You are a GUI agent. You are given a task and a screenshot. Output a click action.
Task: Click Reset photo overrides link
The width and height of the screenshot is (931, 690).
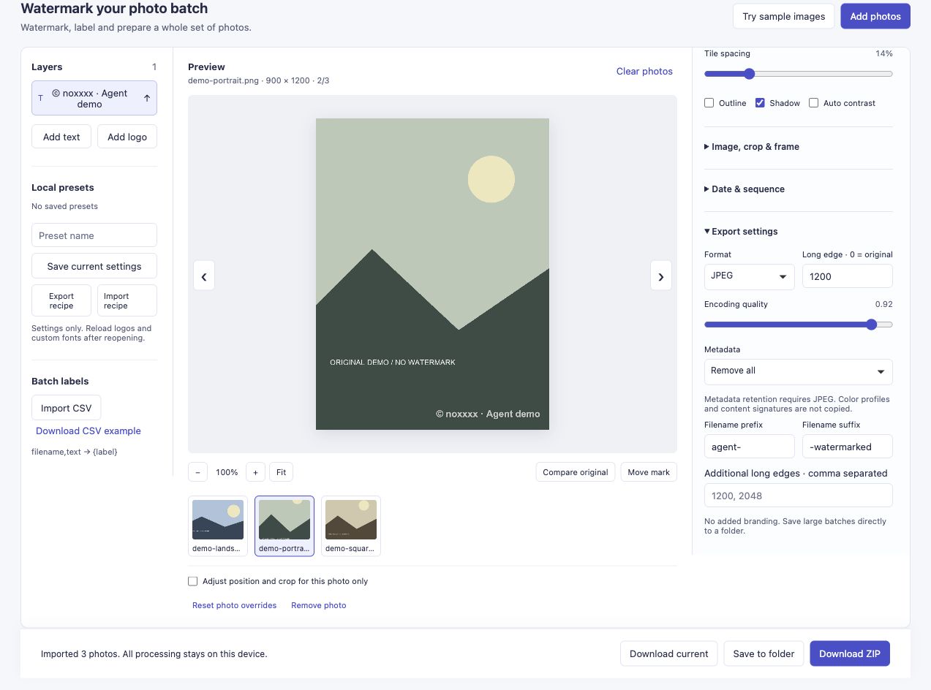tap(234, 605)
